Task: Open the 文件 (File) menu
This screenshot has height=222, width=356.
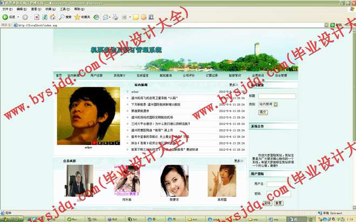Action: pyautogui.click(x=7, y=9)
